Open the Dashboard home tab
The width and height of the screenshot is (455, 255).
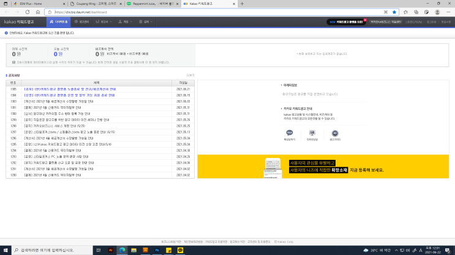click(x=58, y=22)
